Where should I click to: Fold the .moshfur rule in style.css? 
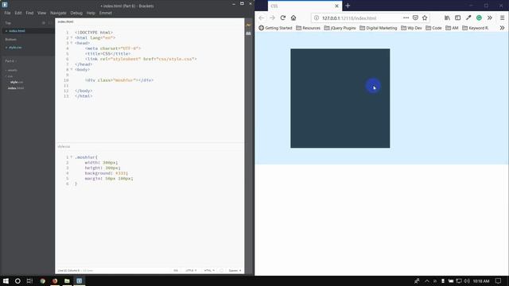click(72, 157)
